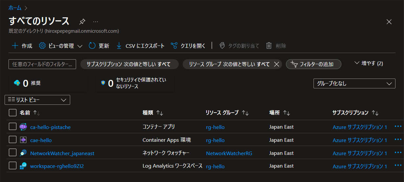Click the NetworkWatcher_japaneast globe icon
This screenshot has width=404, height=182.
[23, 153]
